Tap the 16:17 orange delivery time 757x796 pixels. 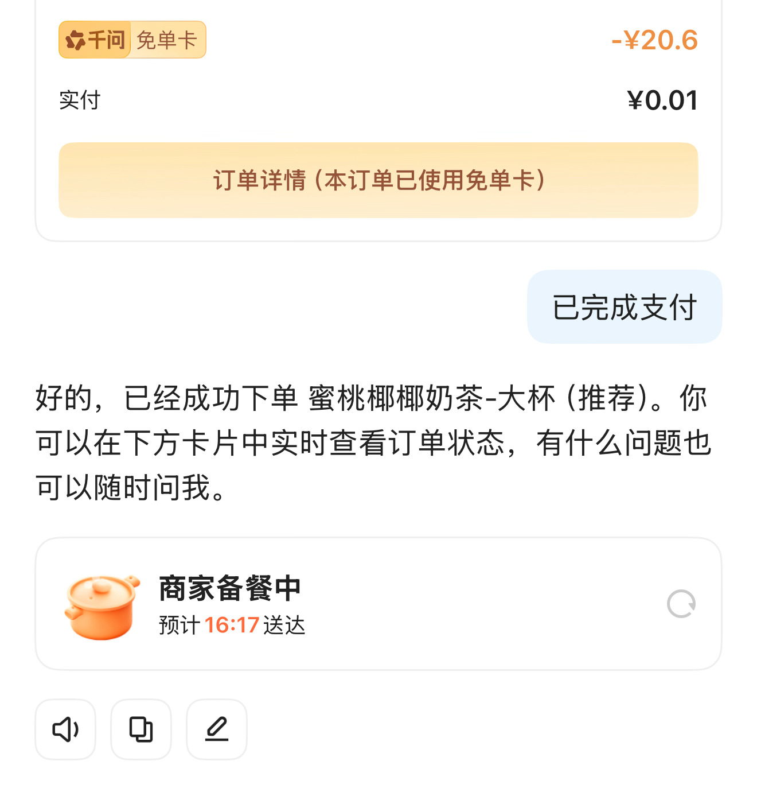click(x=232, y=625)
